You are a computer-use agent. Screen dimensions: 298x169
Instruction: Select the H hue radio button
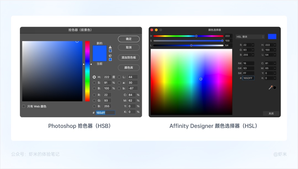click(94, 77)
